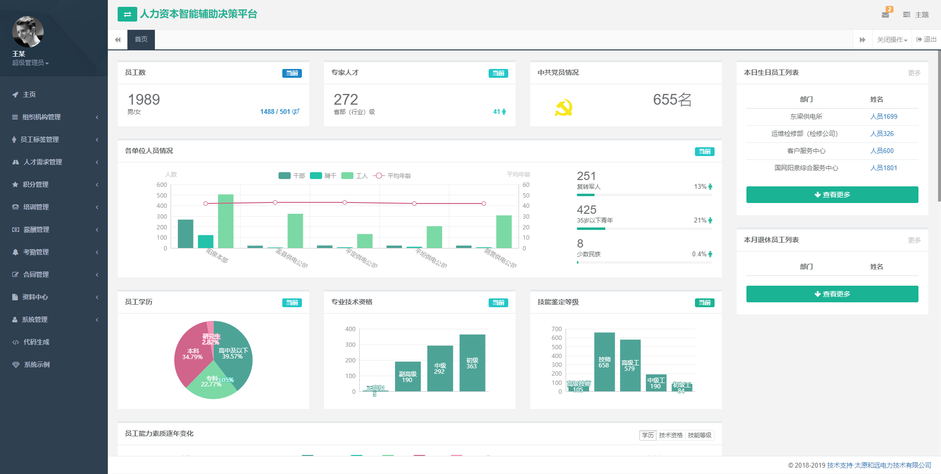Click 查看更多 under birthday employee list
The image size is (941, 474).
point(832,195)
